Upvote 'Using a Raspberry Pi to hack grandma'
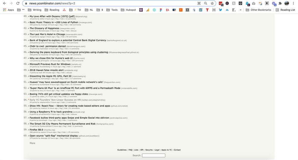The width and height of the screenshot is (298, 160). click(x=29, y=112)
